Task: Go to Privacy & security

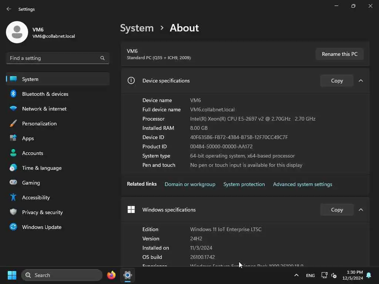Action: [x=58, y=212]
